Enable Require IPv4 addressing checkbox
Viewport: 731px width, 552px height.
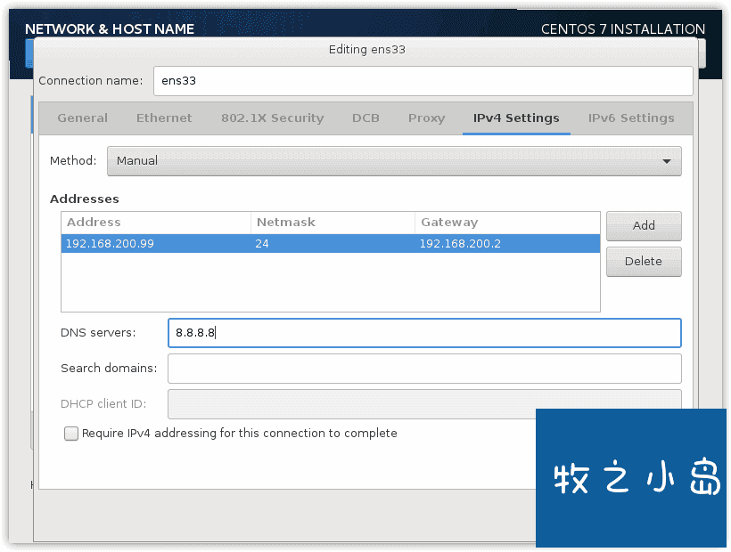tap(71, 434)
